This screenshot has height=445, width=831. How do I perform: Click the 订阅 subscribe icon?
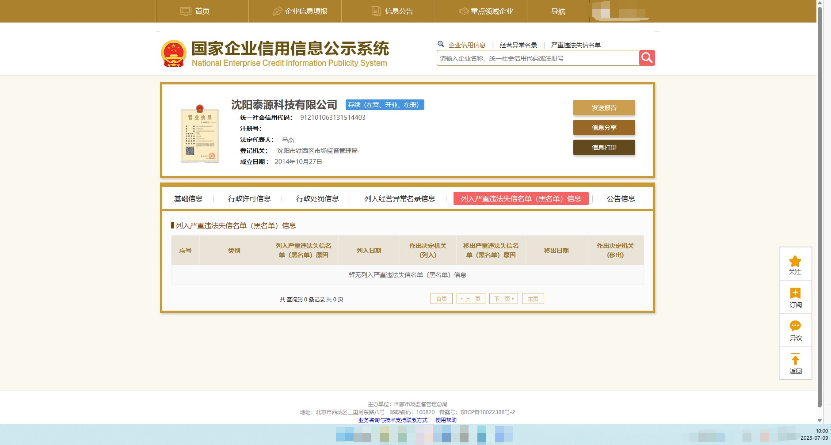coord(795,293)
